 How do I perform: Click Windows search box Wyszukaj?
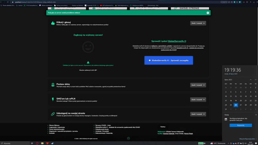click(15, 143)
